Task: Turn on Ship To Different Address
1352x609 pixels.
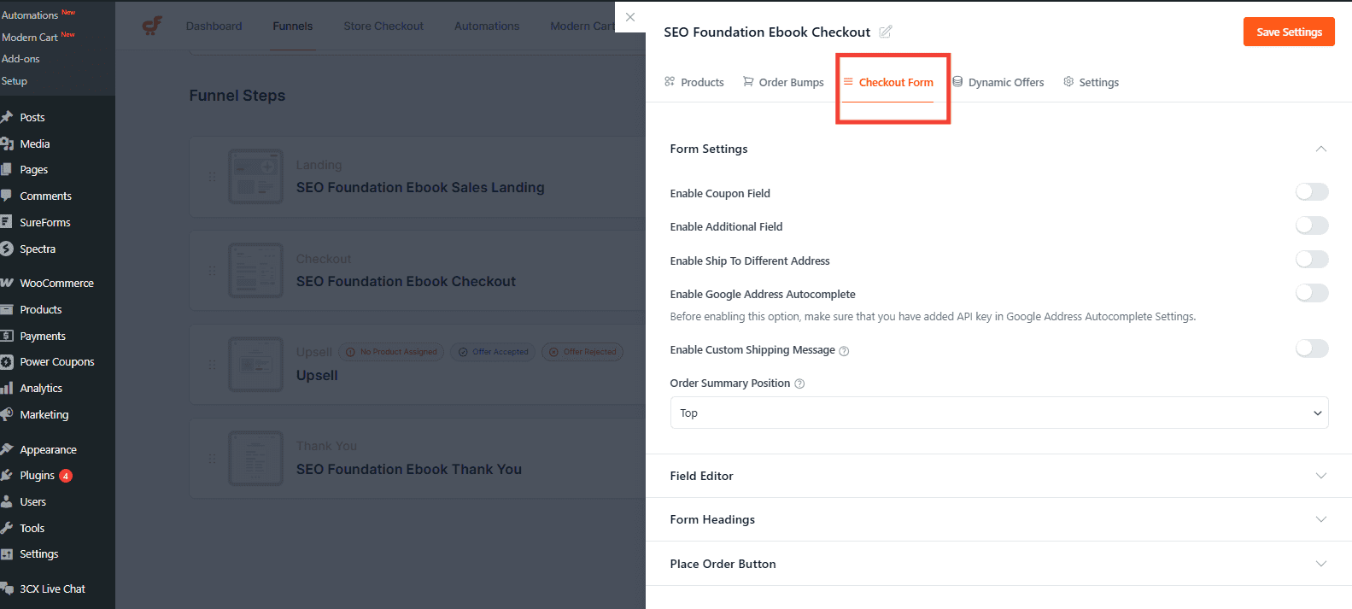Action: point(1311,259)
